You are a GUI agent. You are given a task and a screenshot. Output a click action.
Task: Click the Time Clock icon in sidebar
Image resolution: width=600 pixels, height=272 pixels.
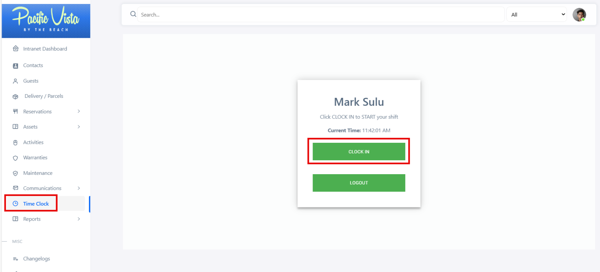[x=15, y=203]
